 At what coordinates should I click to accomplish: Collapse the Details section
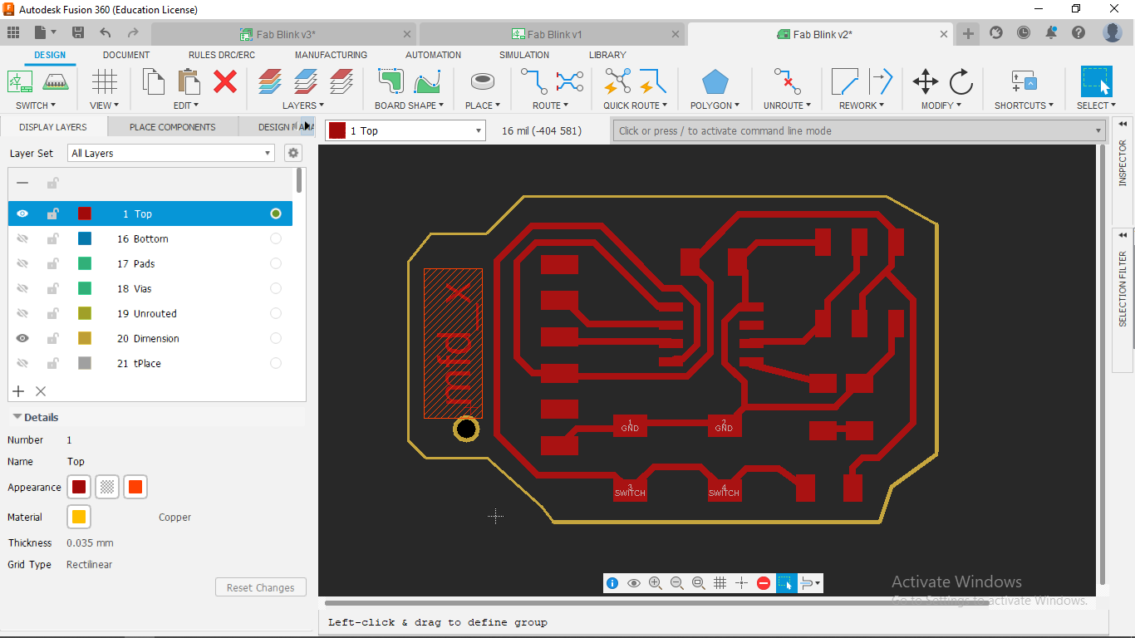click(x=16, y=417)
